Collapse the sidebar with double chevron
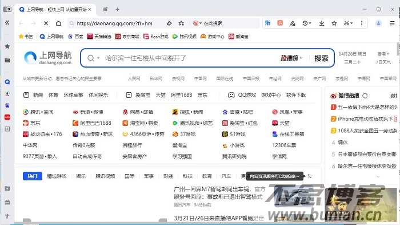Viewport: 400px width, 225px height. click(x=7, y=22)
